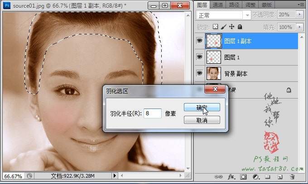308x184 pixels.
Task: Toggle lock all padlock icon
Action: point(240,27)
